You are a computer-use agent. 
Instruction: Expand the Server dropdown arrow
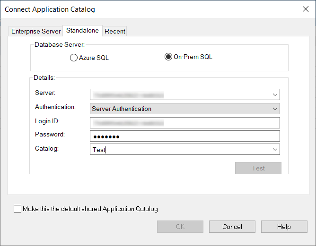click(275, 94)
